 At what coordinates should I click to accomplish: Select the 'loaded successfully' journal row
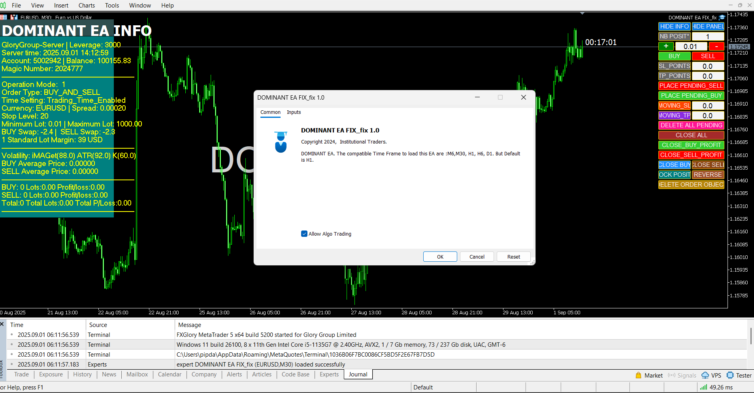click(x=377, y=364)
